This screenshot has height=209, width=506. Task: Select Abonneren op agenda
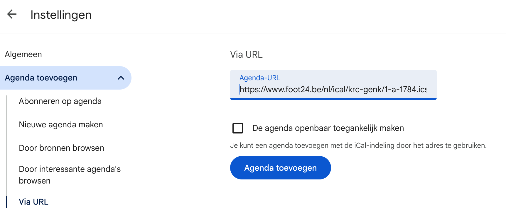point(60,101)
